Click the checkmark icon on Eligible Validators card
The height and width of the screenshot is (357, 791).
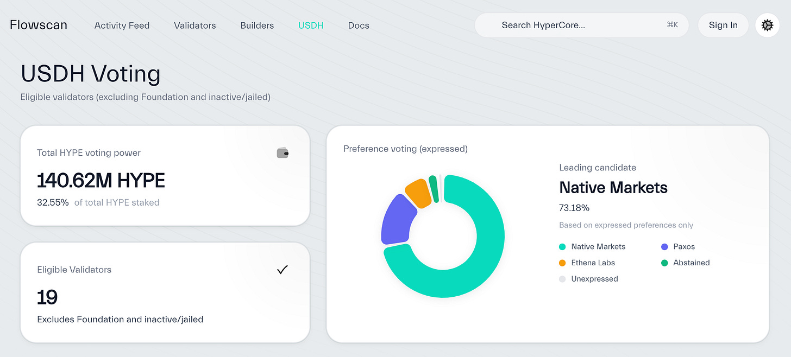(282, 270)
